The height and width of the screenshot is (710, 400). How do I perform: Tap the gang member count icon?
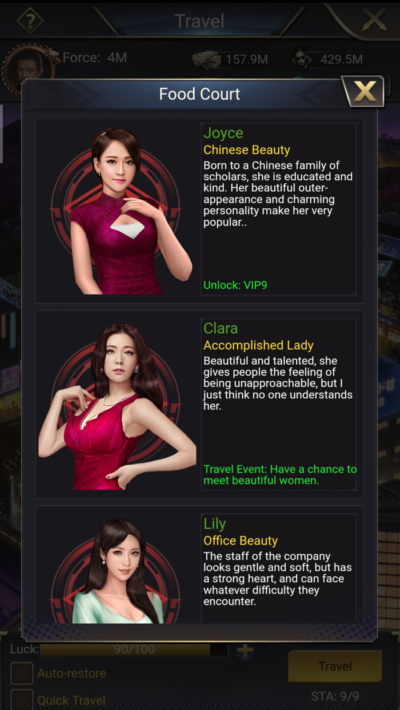click(302, 58)
